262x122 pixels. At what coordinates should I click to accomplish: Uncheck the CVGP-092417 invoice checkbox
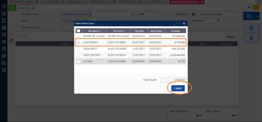tap(78, 43)
